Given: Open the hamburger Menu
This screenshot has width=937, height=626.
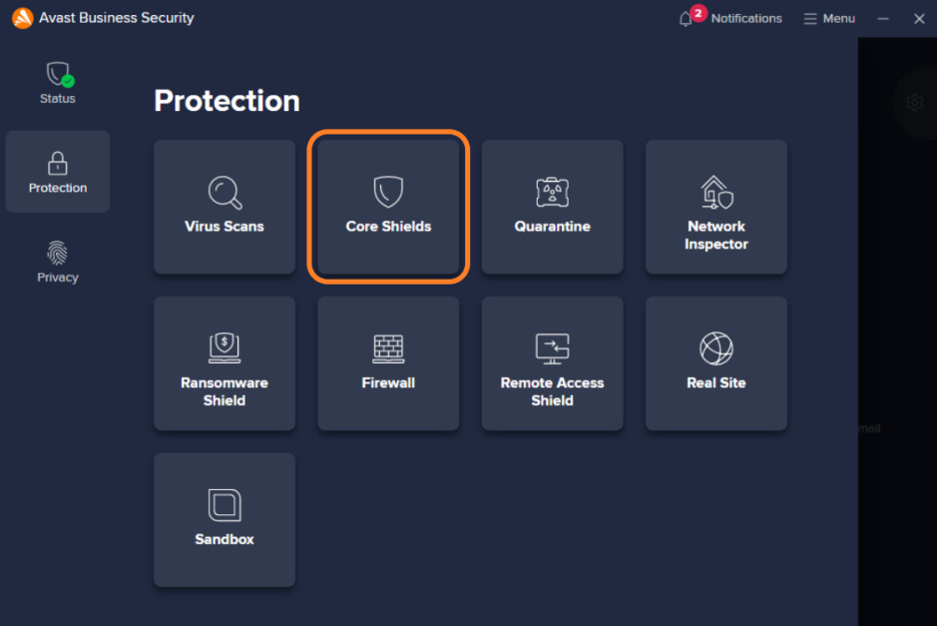Looking at the screenshot, I should pyautogui.click(x=829, y=19).
